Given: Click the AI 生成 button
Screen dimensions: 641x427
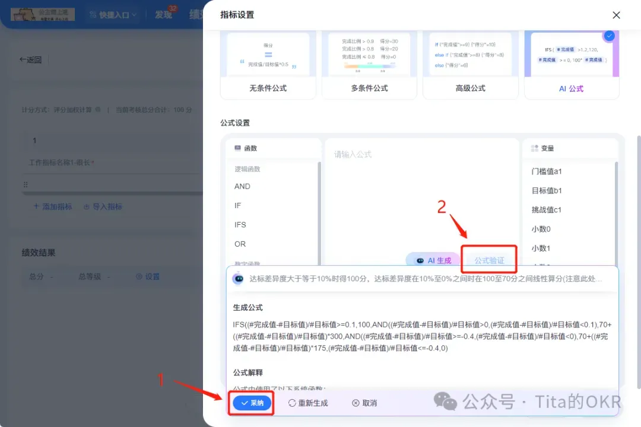Looking at the screenshot, I should [433, 260].
